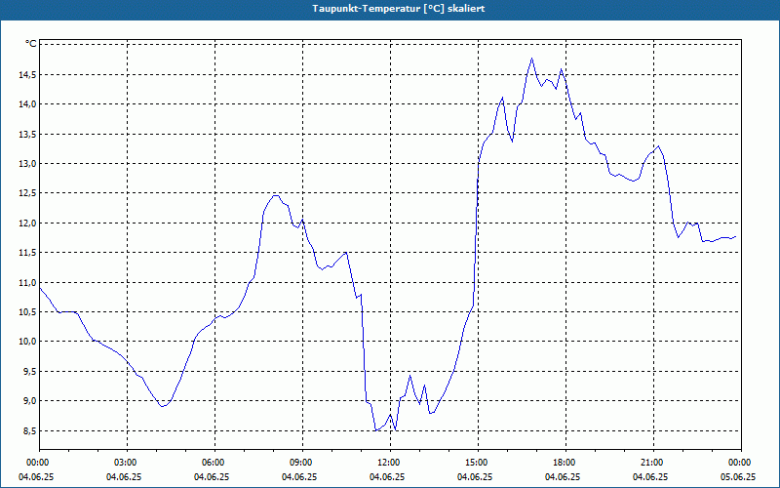Click the '00:00' time label above 05.06.25

[x=739, y=463]
